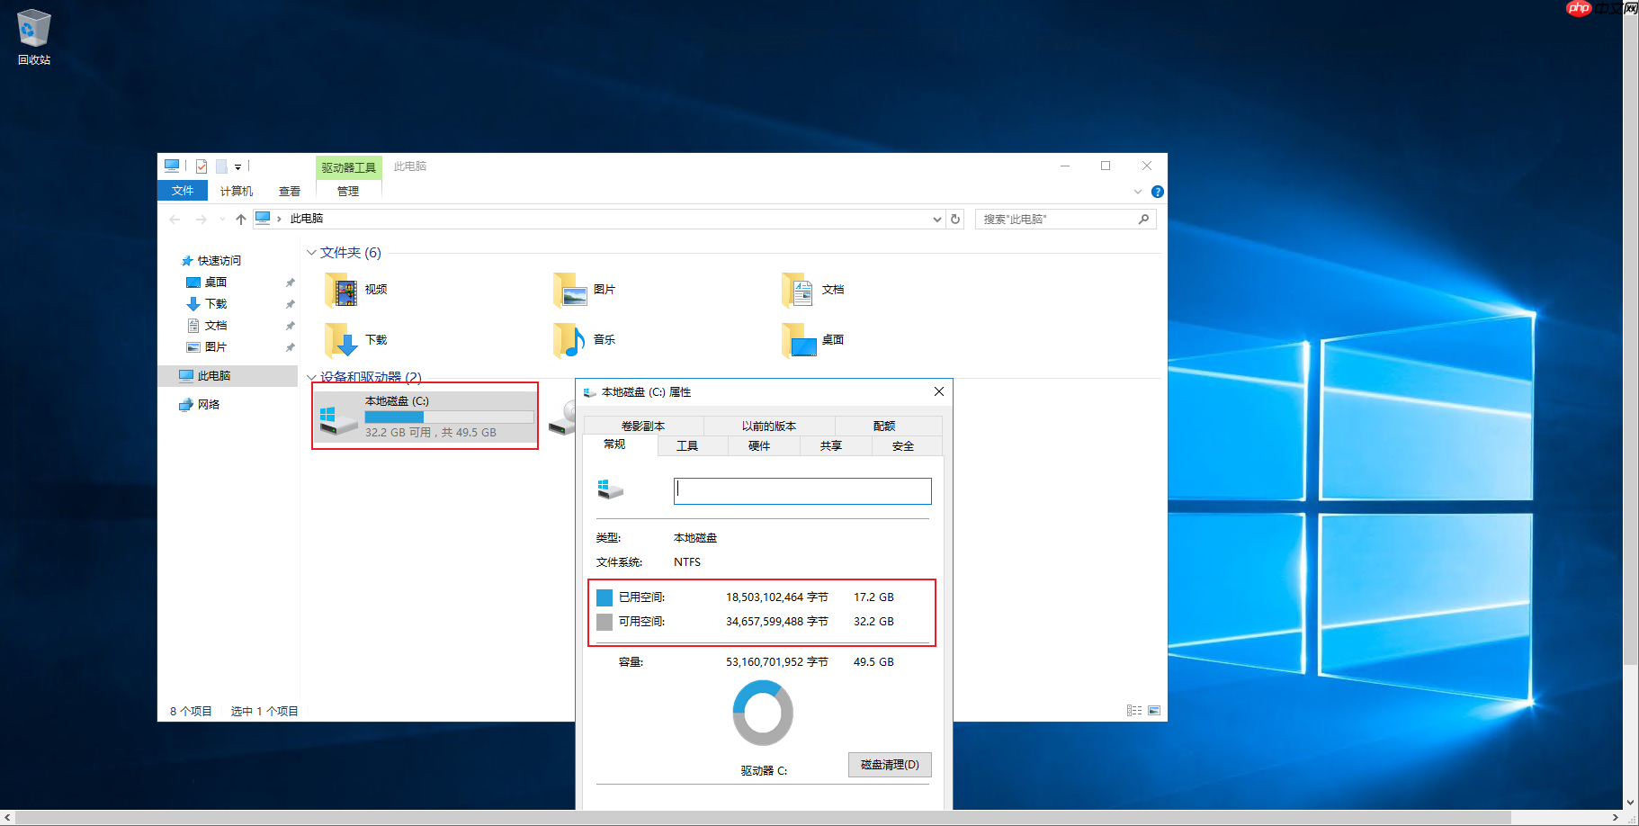Open the quick access toolbar customize menu
The height and width of the screenshot is (826, 1639).
238,166
